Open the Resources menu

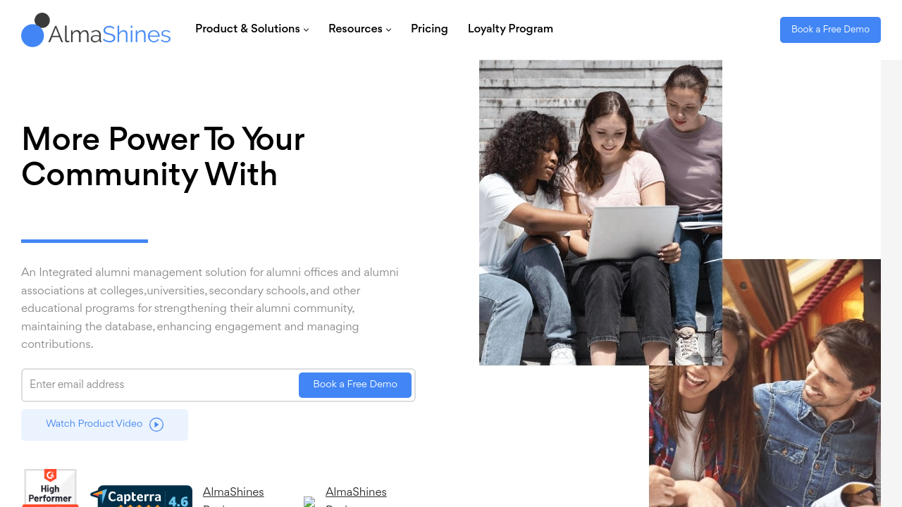(x=360, y=29)
